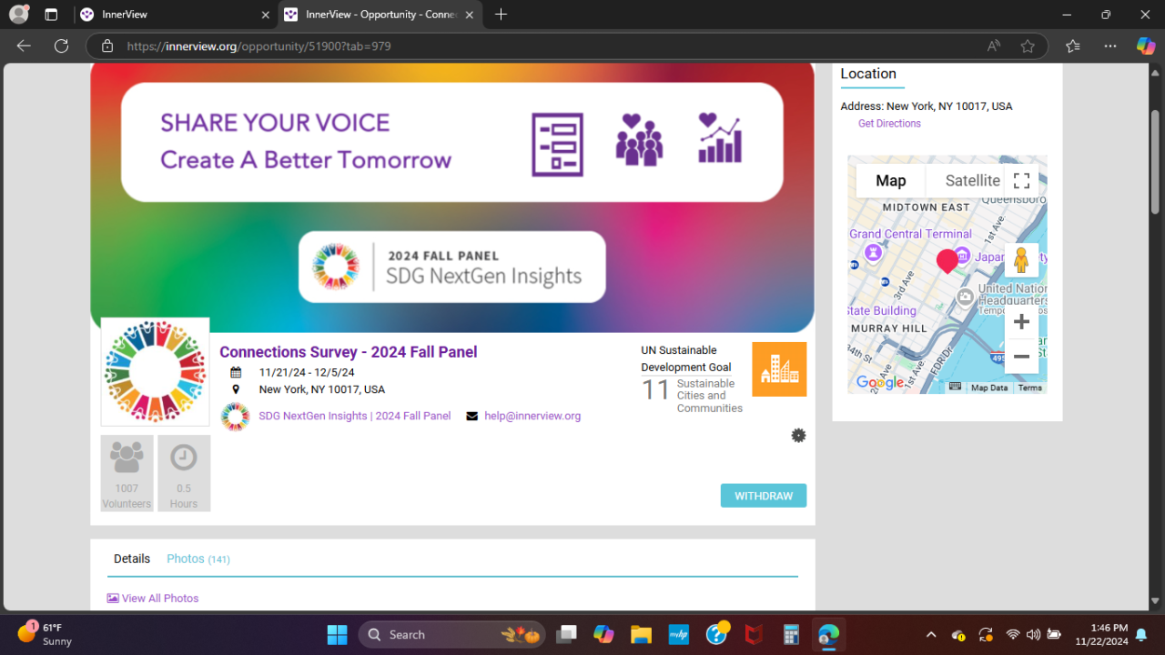1165x655 pixels.
Task: Click the WITHDRAW button
Action: 764,496
